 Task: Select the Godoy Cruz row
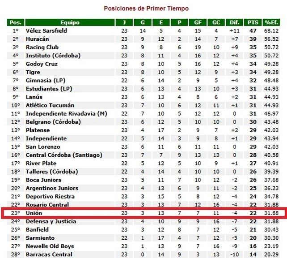click(x=42, y=64)
